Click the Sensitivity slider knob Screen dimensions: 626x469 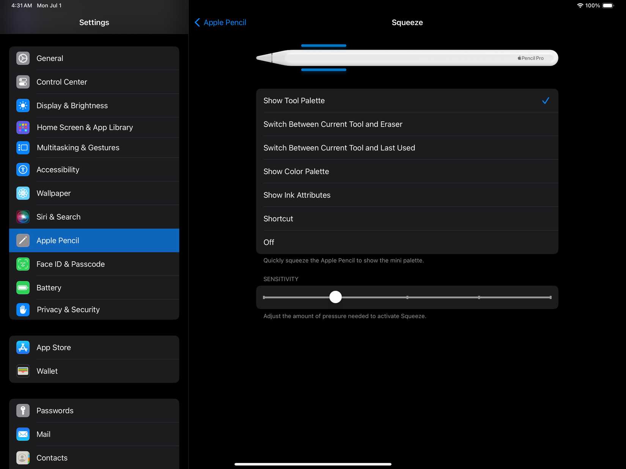pyautogui.click(x=335, y=297)
